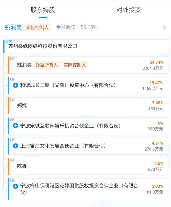
Task: Open the right chevron beside 受益股份
Action: [164, 27]
